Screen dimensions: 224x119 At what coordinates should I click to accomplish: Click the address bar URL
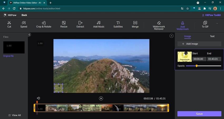pos(42,9)
